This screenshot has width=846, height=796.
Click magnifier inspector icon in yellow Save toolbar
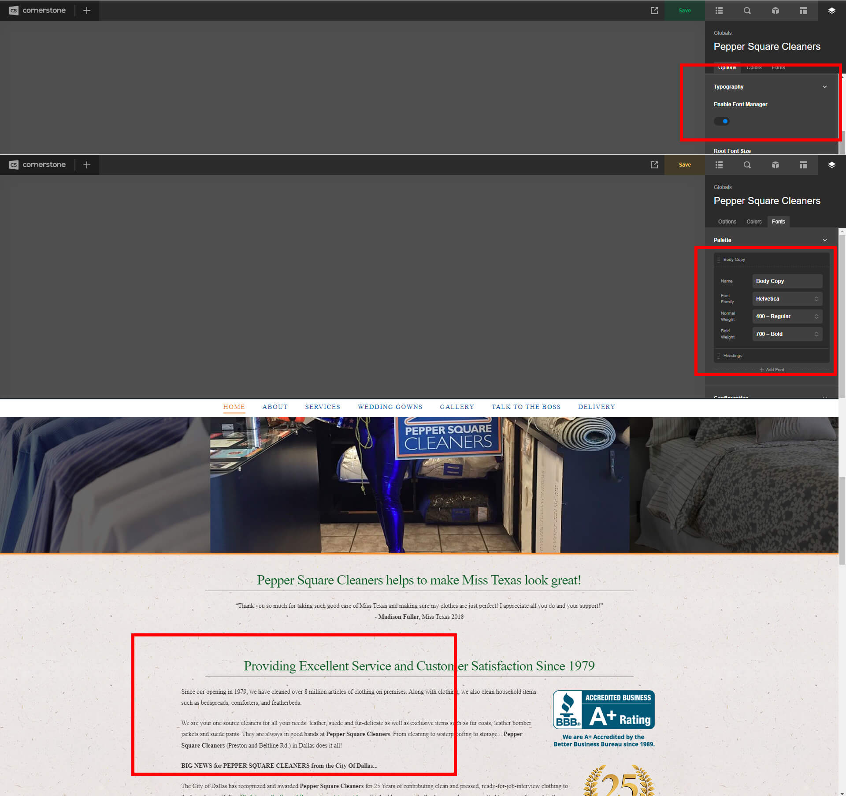coord(747,165)
